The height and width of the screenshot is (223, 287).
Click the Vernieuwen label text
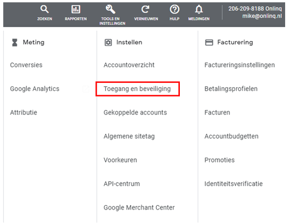click(x=146, y=19)
